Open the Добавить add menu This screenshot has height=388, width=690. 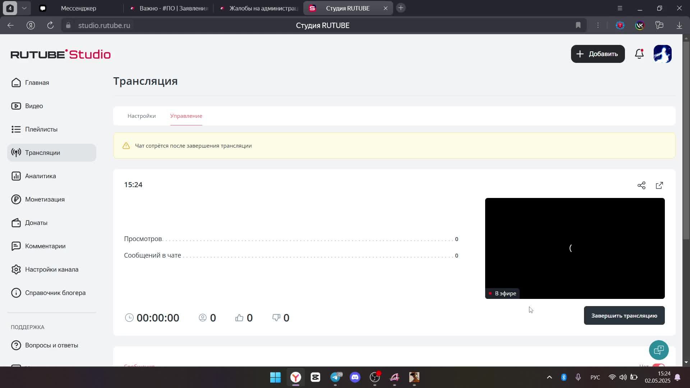598,54
